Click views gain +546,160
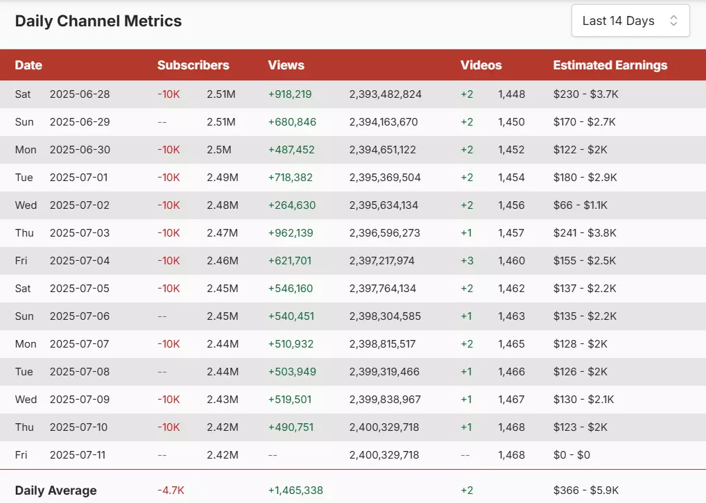 291,289
